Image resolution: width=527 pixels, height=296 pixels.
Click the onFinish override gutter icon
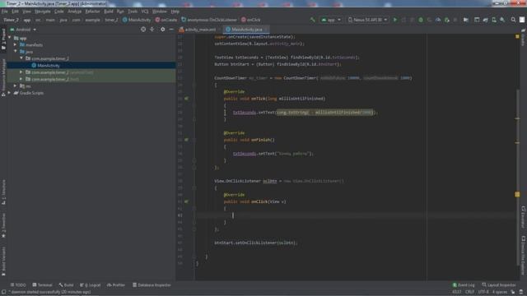click(x=187, y=140)
